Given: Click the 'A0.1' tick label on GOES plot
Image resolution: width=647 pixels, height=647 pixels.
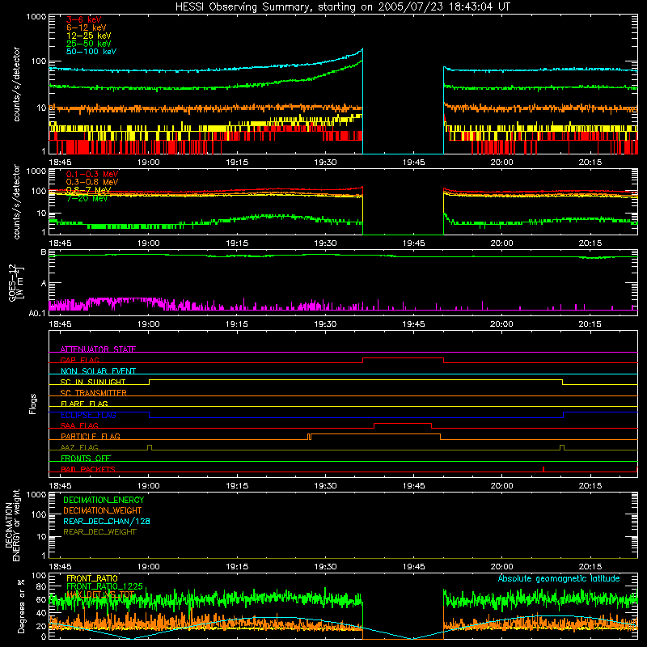Looking at the screenshot, I should (37, 313).
